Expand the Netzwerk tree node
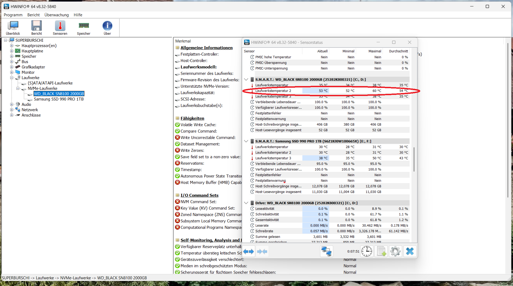 (12, 110)
